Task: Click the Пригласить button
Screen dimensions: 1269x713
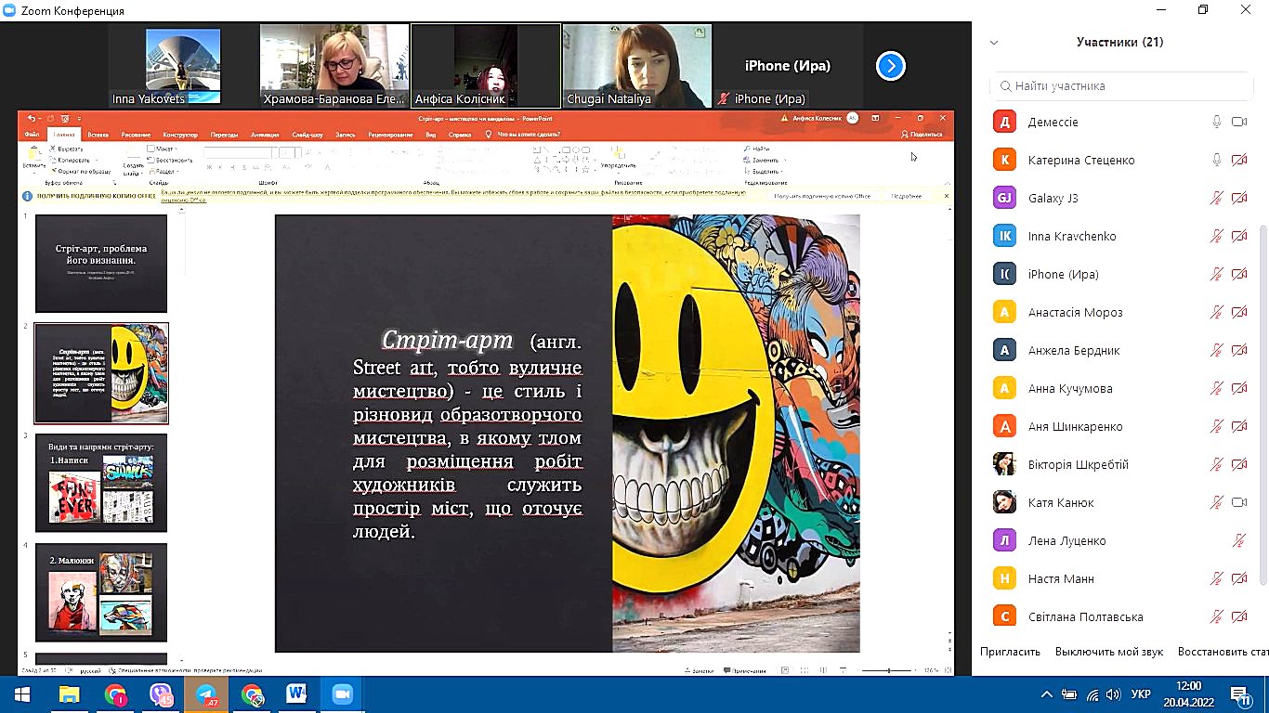Action: click(x=1010, y=652)
